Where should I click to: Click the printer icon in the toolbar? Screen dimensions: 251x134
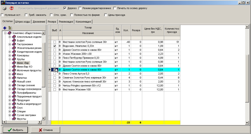tap(5, 8)
